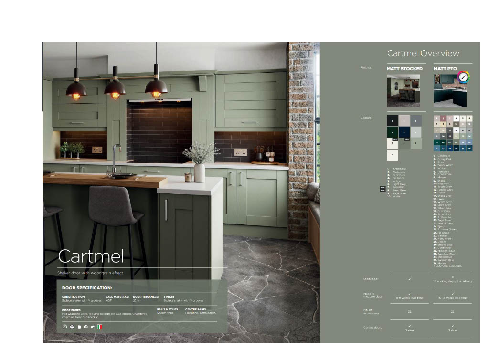Click the Matt Stocked stock door checkmark
The width and height of the screenshot is (489, 346).
click(x=410, y=278)
